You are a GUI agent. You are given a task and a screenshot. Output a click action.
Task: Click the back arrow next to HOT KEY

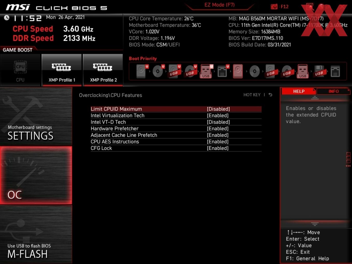pyautogui.click(x=270, y=95)
